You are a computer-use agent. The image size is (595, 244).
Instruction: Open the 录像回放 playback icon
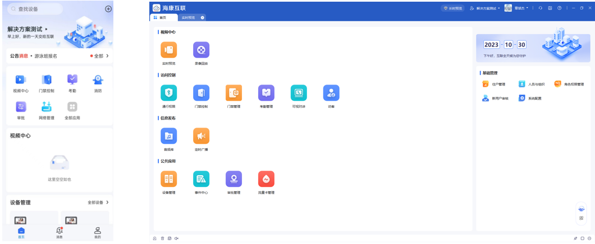201,50
